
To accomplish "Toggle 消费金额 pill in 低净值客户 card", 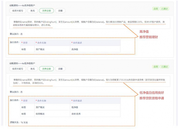I will pyautogui.click(x=47, y=69).
